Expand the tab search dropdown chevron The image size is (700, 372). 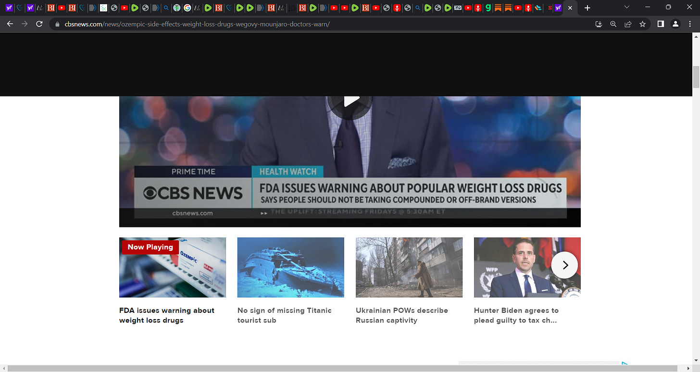[627, 7]
